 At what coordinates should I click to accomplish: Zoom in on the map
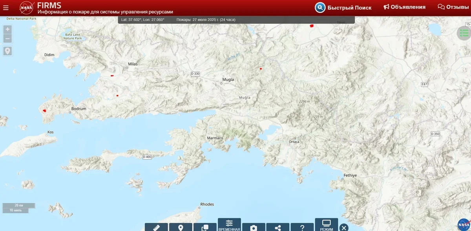[x=7, y=29]
